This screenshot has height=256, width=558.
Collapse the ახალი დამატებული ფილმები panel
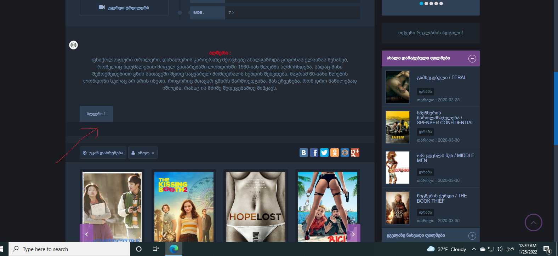tap(472, 59)
